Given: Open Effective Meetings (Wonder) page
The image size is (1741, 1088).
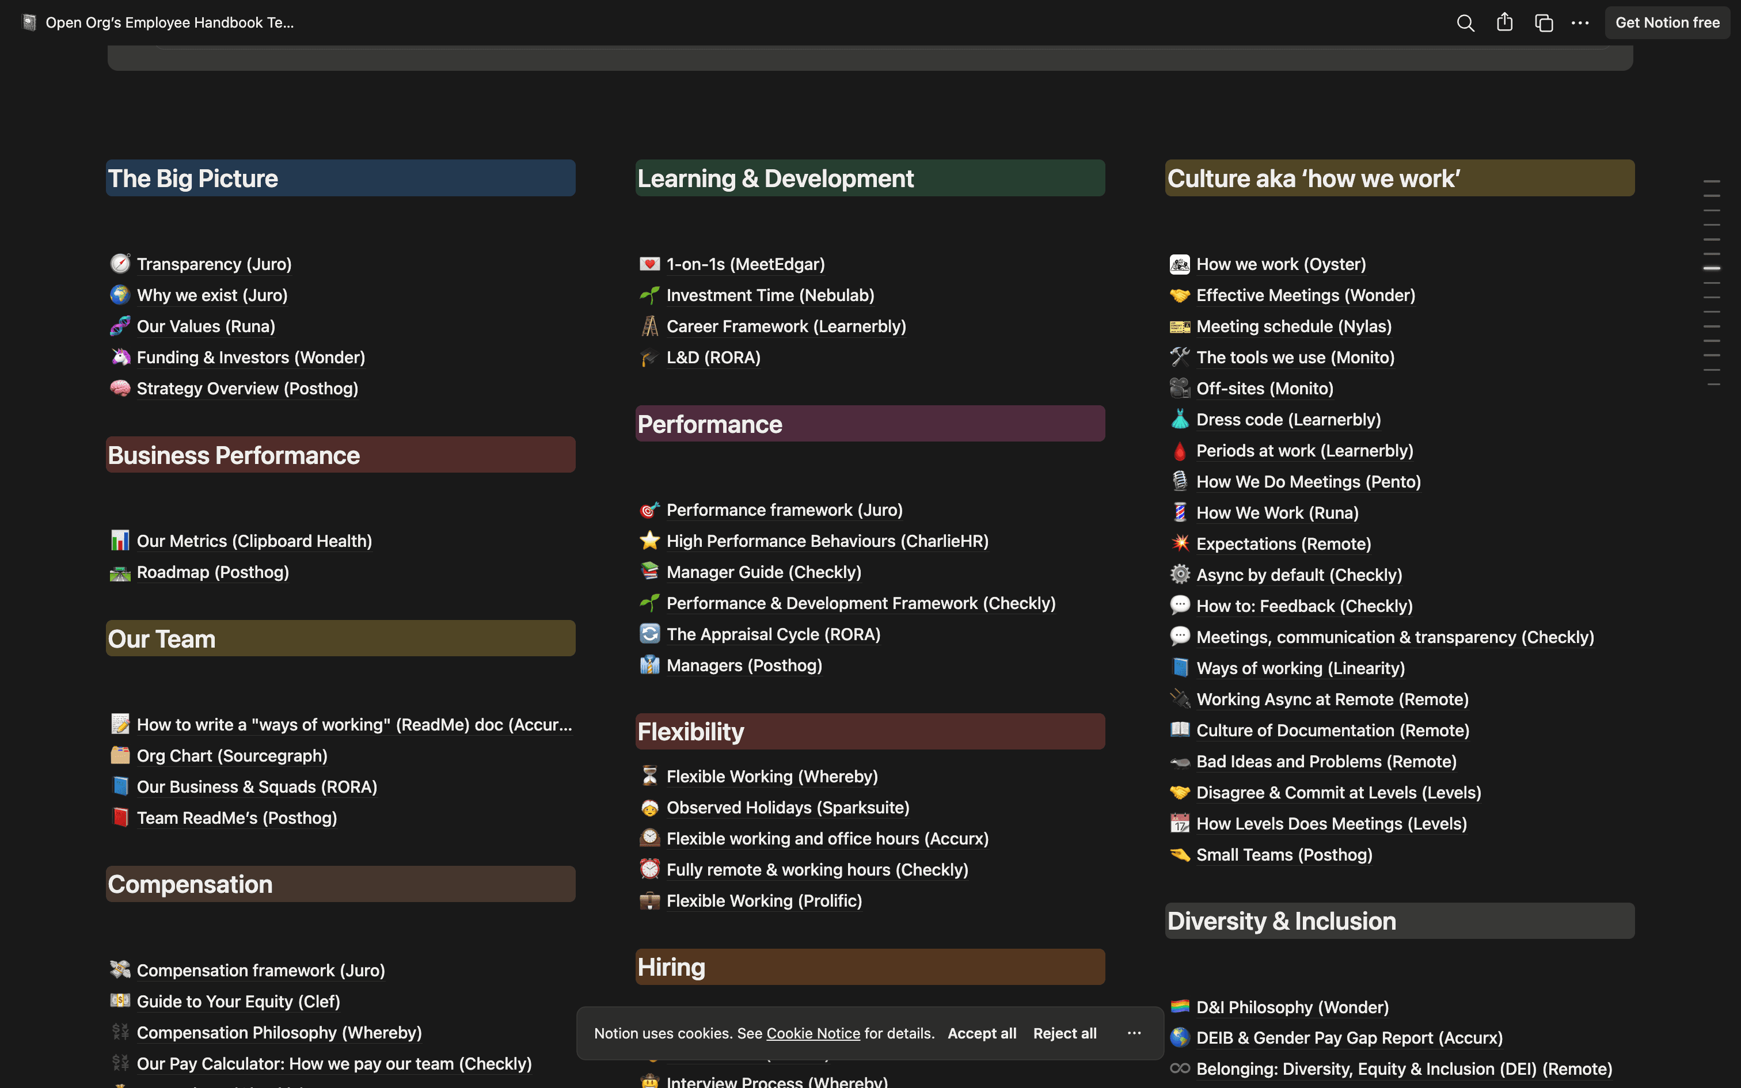Looking at the screenshot, I should 1305,295.
